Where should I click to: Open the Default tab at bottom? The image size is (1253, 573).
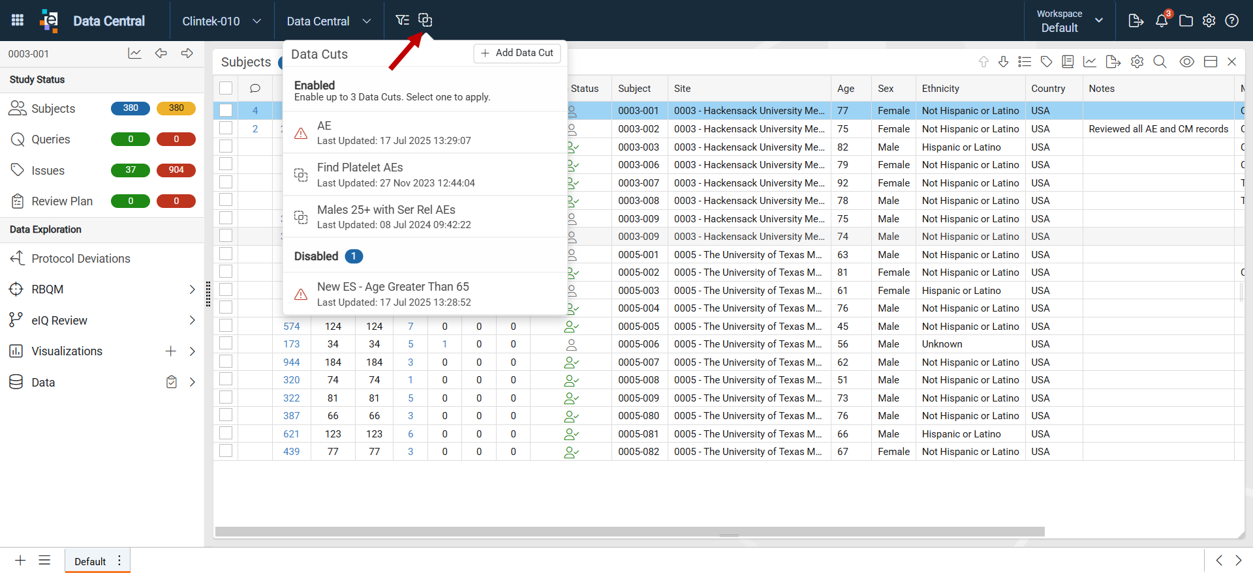tap(90, 561)
